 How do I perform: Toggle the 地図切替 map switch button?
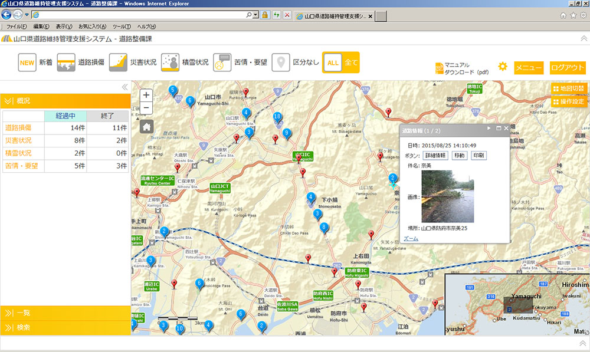(569, 88)
